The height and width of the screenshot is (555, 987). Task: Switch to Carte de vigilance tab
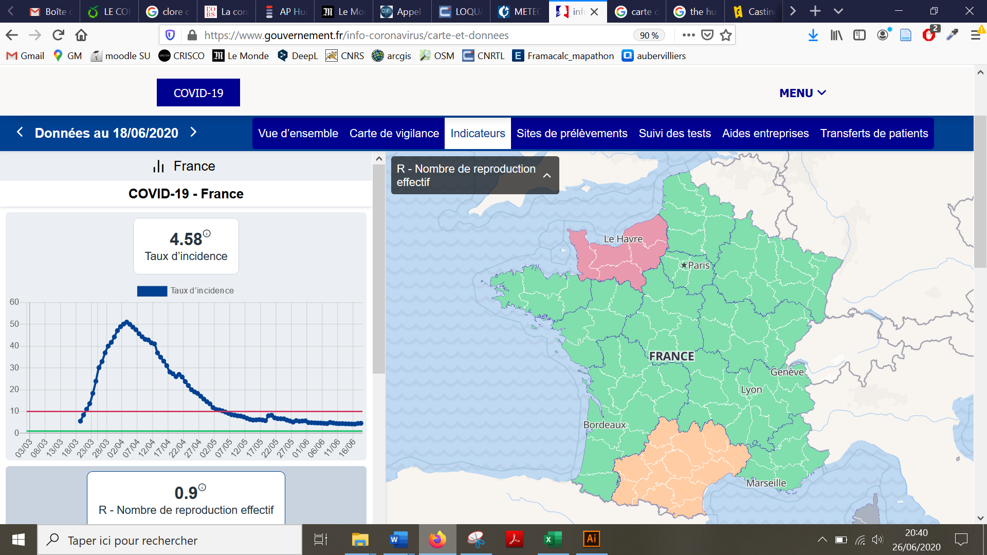coord(394,134)
